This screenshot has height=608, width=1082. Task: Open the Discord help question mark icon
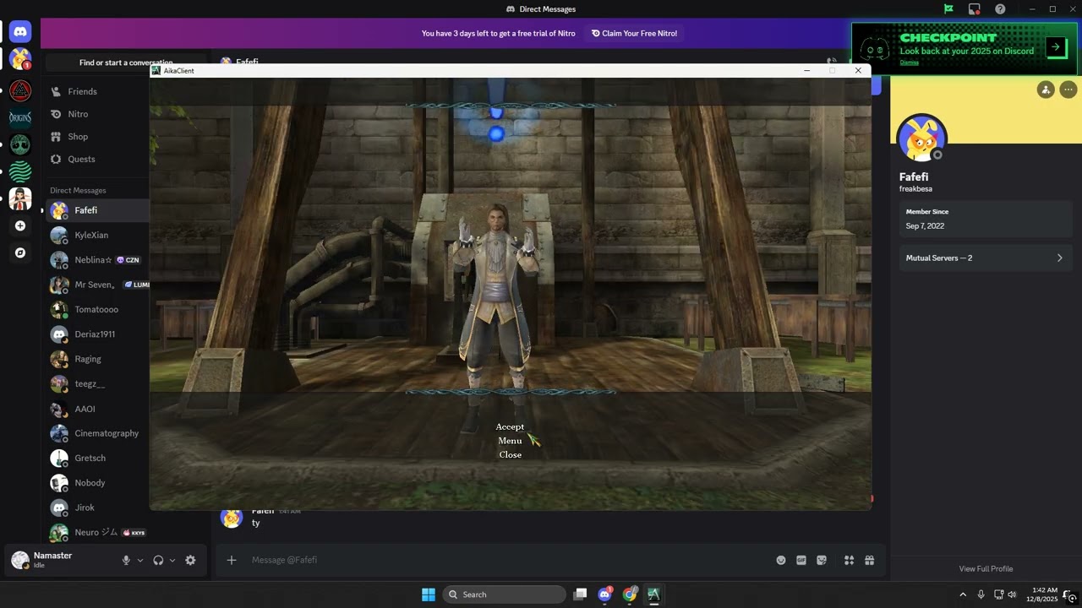click(1000, 9)
